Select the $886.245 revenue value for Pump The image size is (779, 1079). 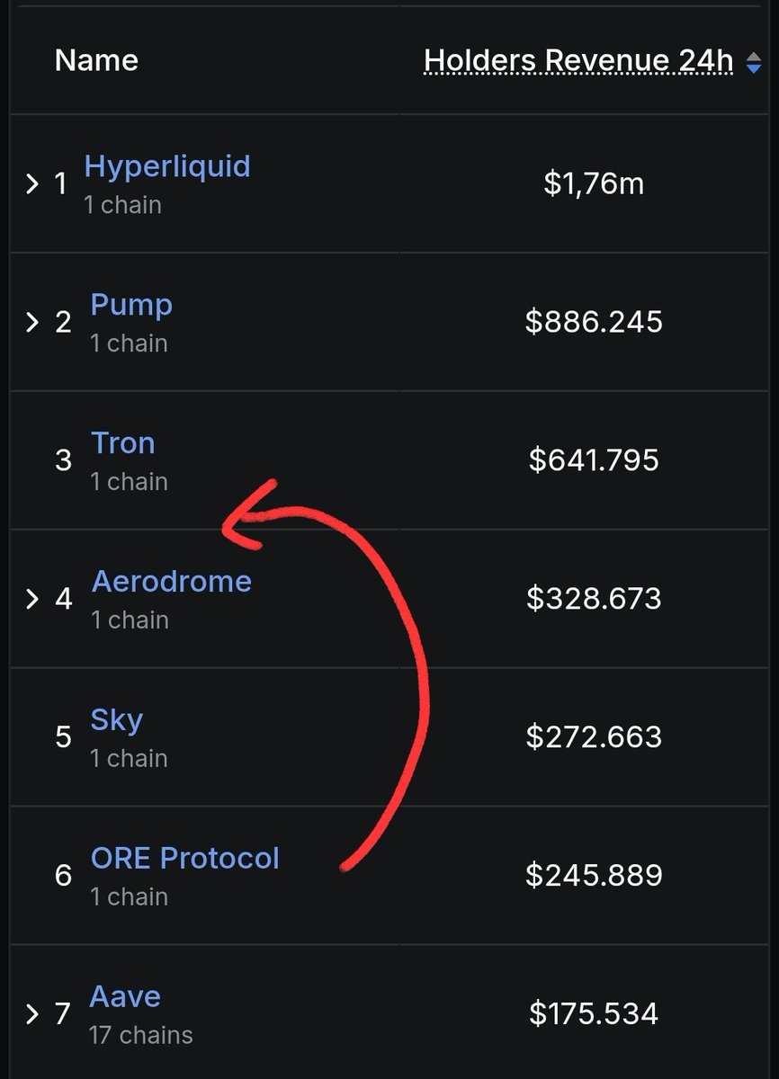tap(594, 322)
